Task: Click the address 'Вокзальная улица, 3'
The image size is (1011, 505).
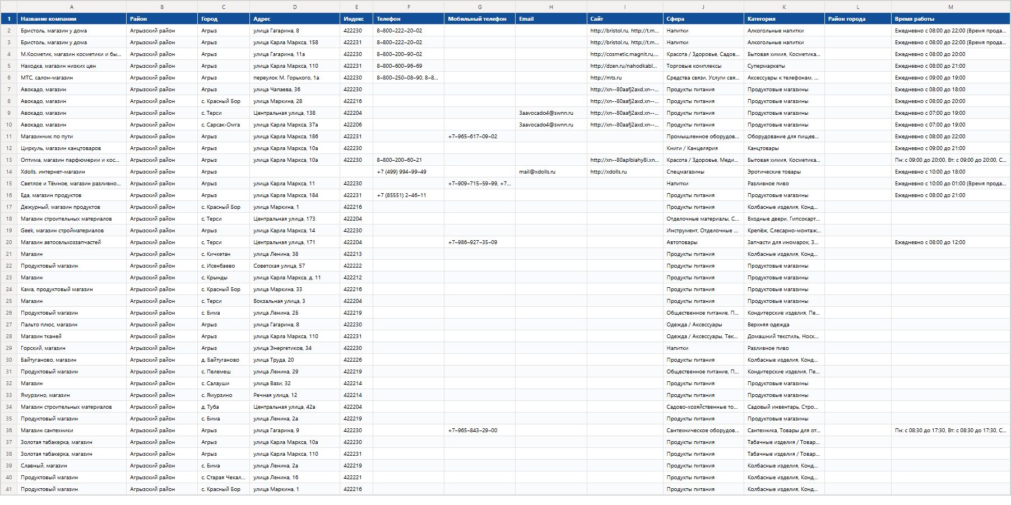Action: point(295,301)
